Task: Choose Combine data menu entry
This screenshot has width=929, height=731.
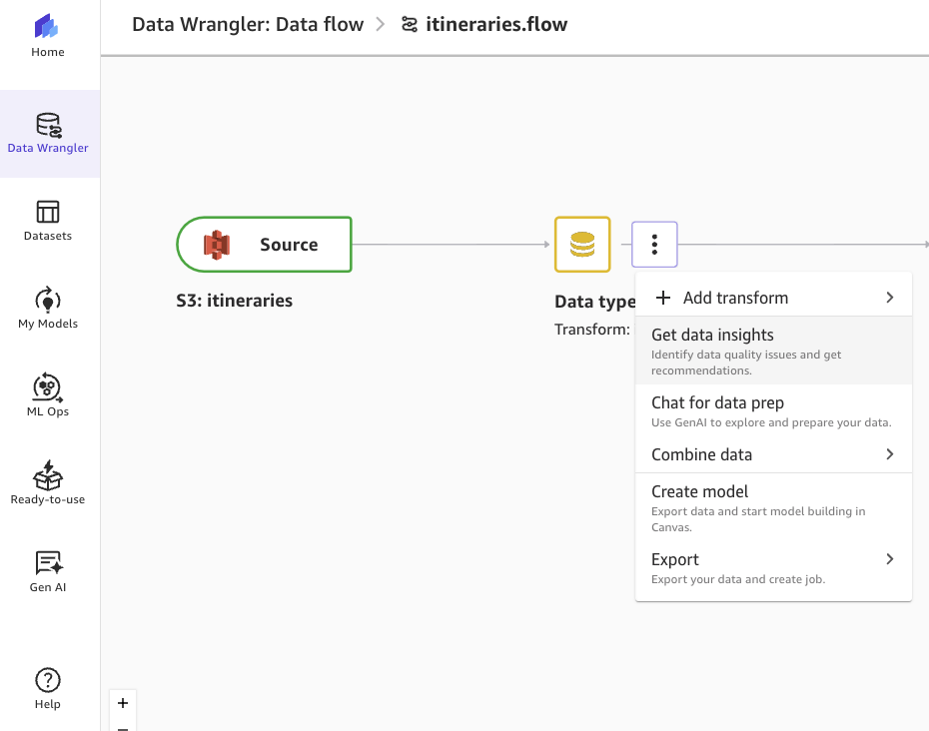Action: (773, 454)
